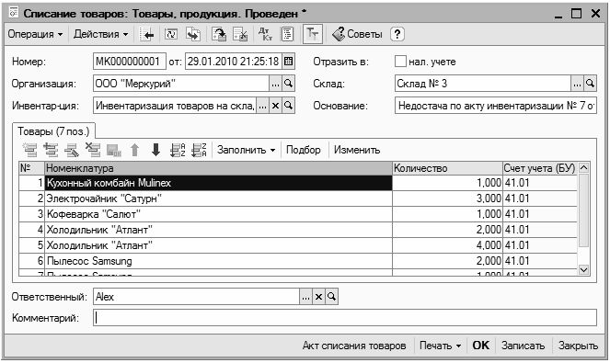Click the Закрыть button

(x=578, y=346)
